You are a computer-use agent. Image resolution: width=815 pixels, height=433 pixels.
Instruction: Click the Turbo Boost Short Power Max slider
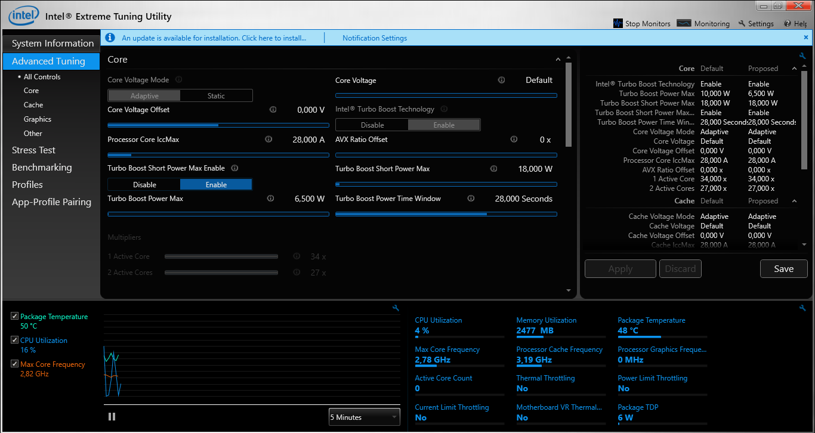[x=446, y=184]
